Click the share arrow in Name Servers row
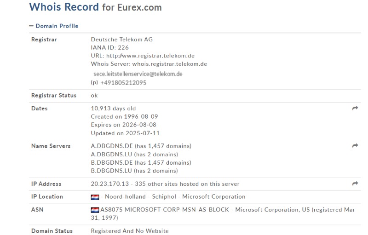Image resolution: width=368 pixels, height=235 pixels. [355, 146]
